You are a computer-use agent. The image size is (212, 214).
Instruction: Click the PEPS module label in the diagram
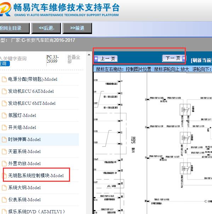pos(133,140)
